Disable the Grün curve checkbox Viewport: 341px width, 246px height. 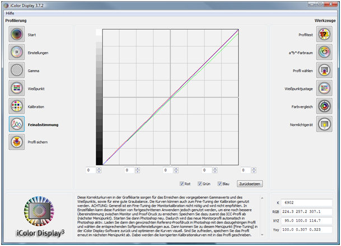click(200, 183)
